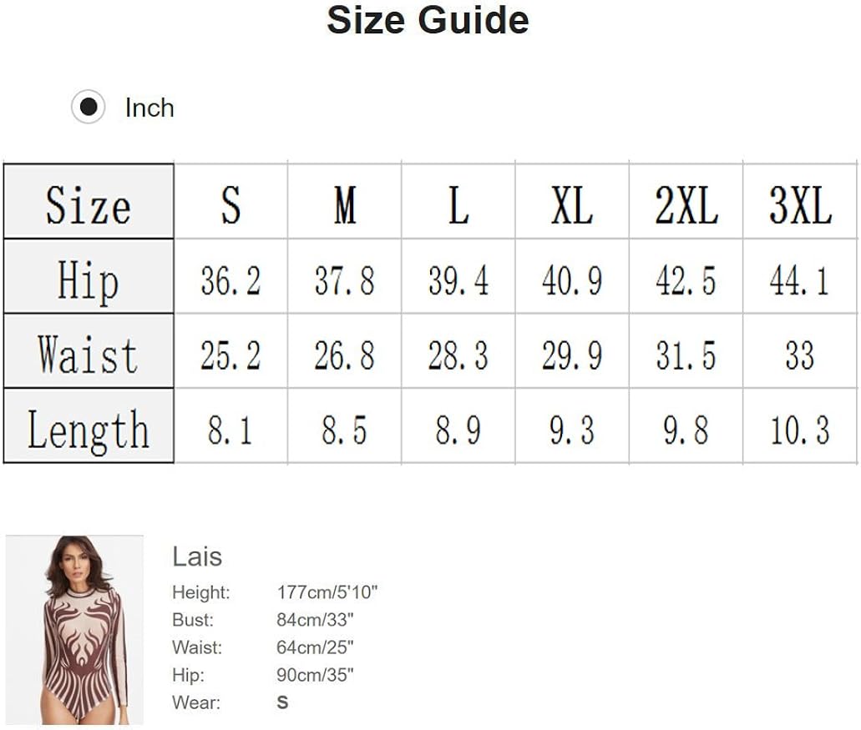861x730 pixels.
Task: Click the Hip row label
Action: point(89,279)
